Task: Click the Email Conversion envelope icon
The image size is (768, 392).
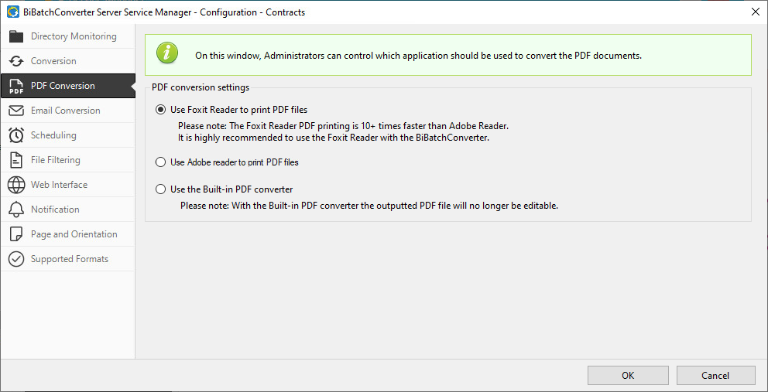Action: coord(16,111)
